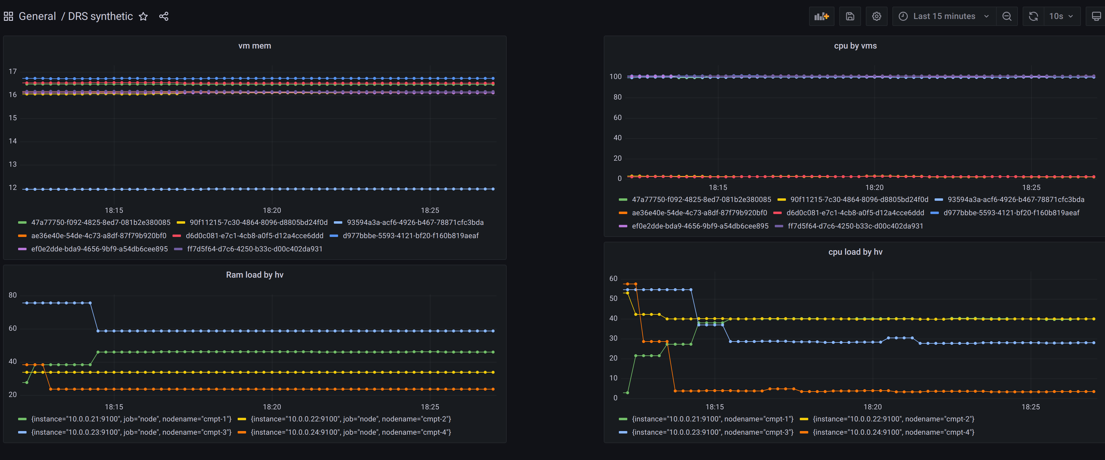Click the cycle view mode monitor icon
The height and width of the screenshot is (460, 1105).
(x=1096, y=16)
